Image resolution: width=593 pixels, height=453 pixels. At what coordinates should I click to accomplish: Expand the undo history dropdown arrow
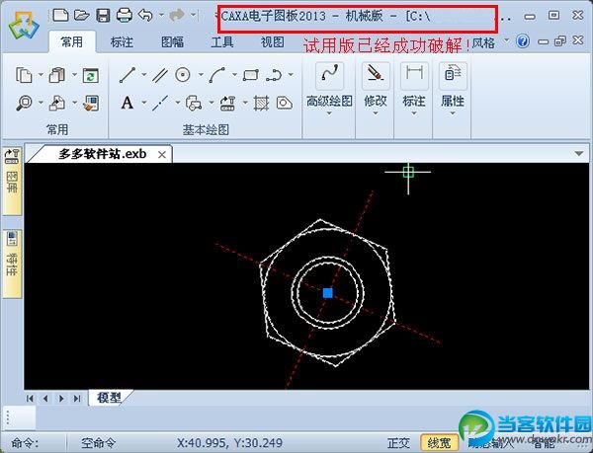pyautogui.click(x=161, y=15)
